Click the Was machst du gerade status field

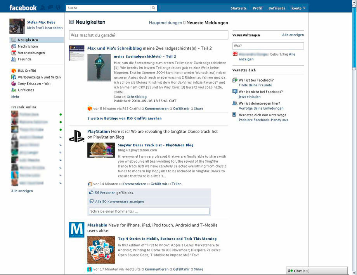pyautogui.click(x=149, y=35)
